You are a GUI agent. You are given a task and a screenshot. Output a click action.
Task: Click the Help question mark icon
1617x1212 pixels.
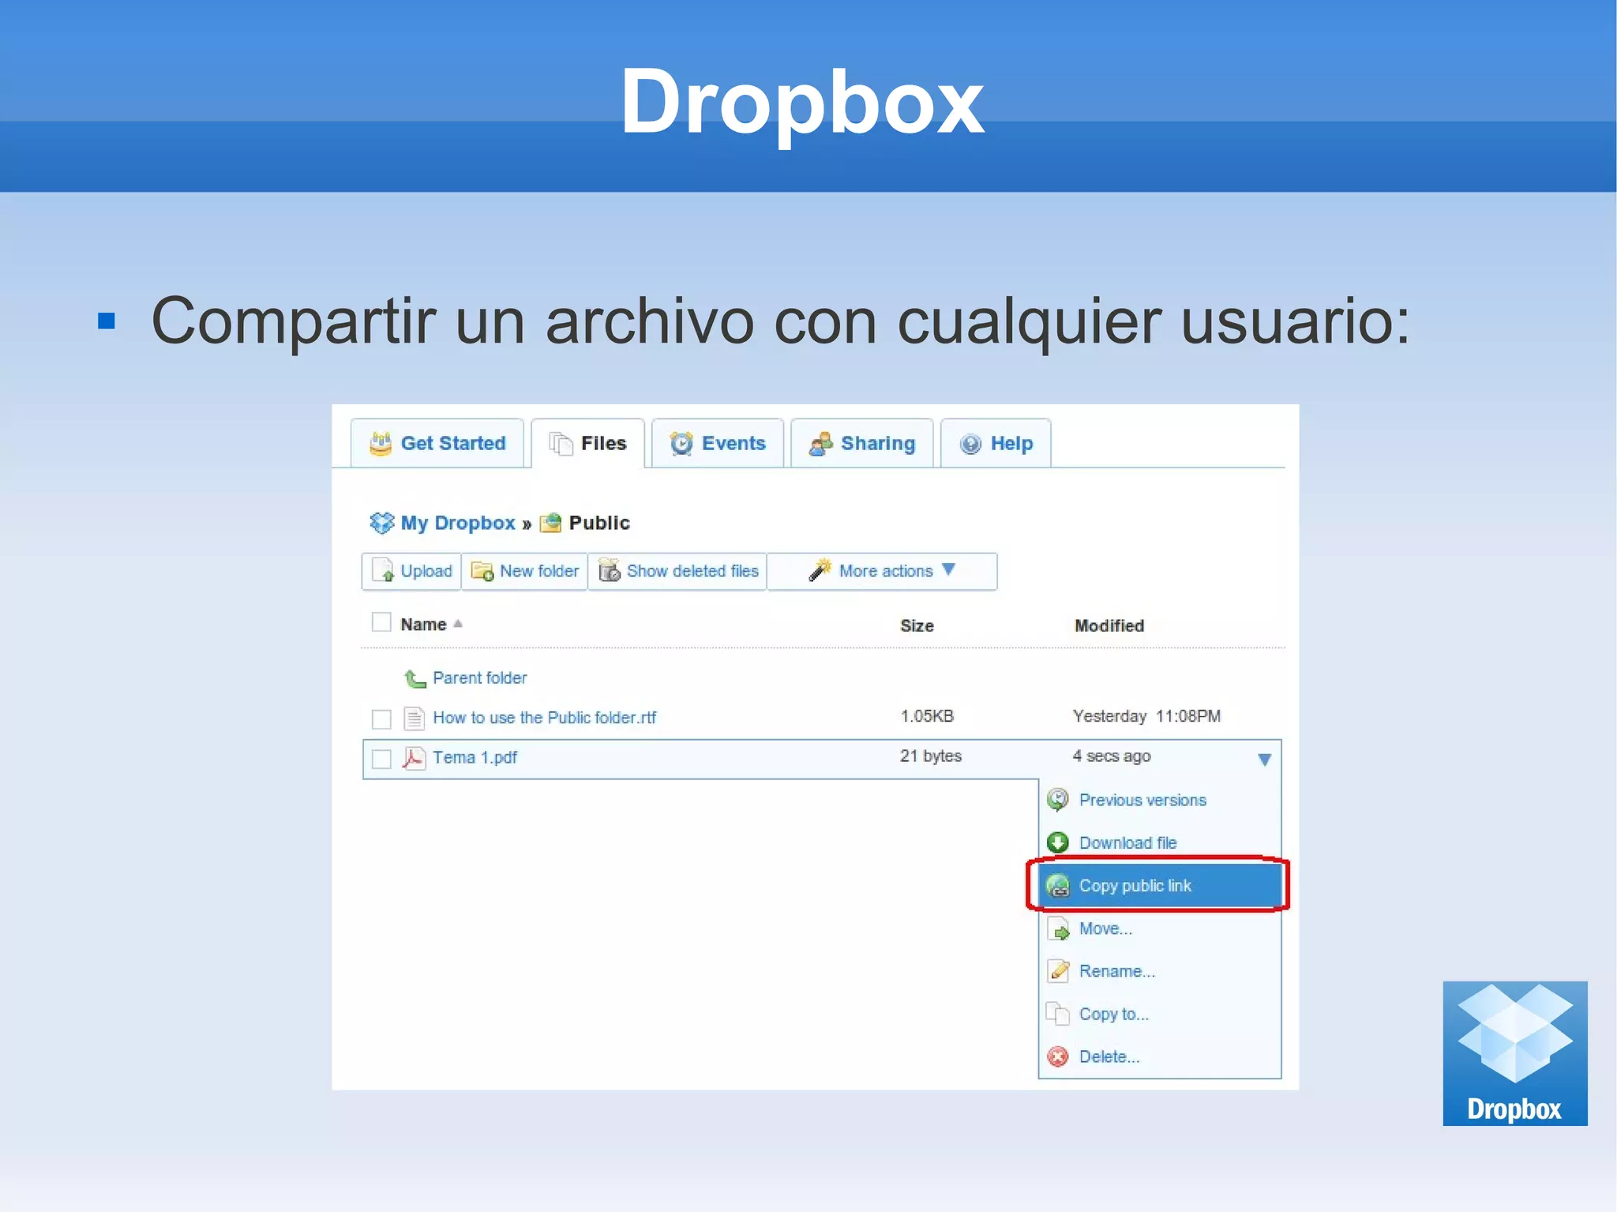pos(970,444)
